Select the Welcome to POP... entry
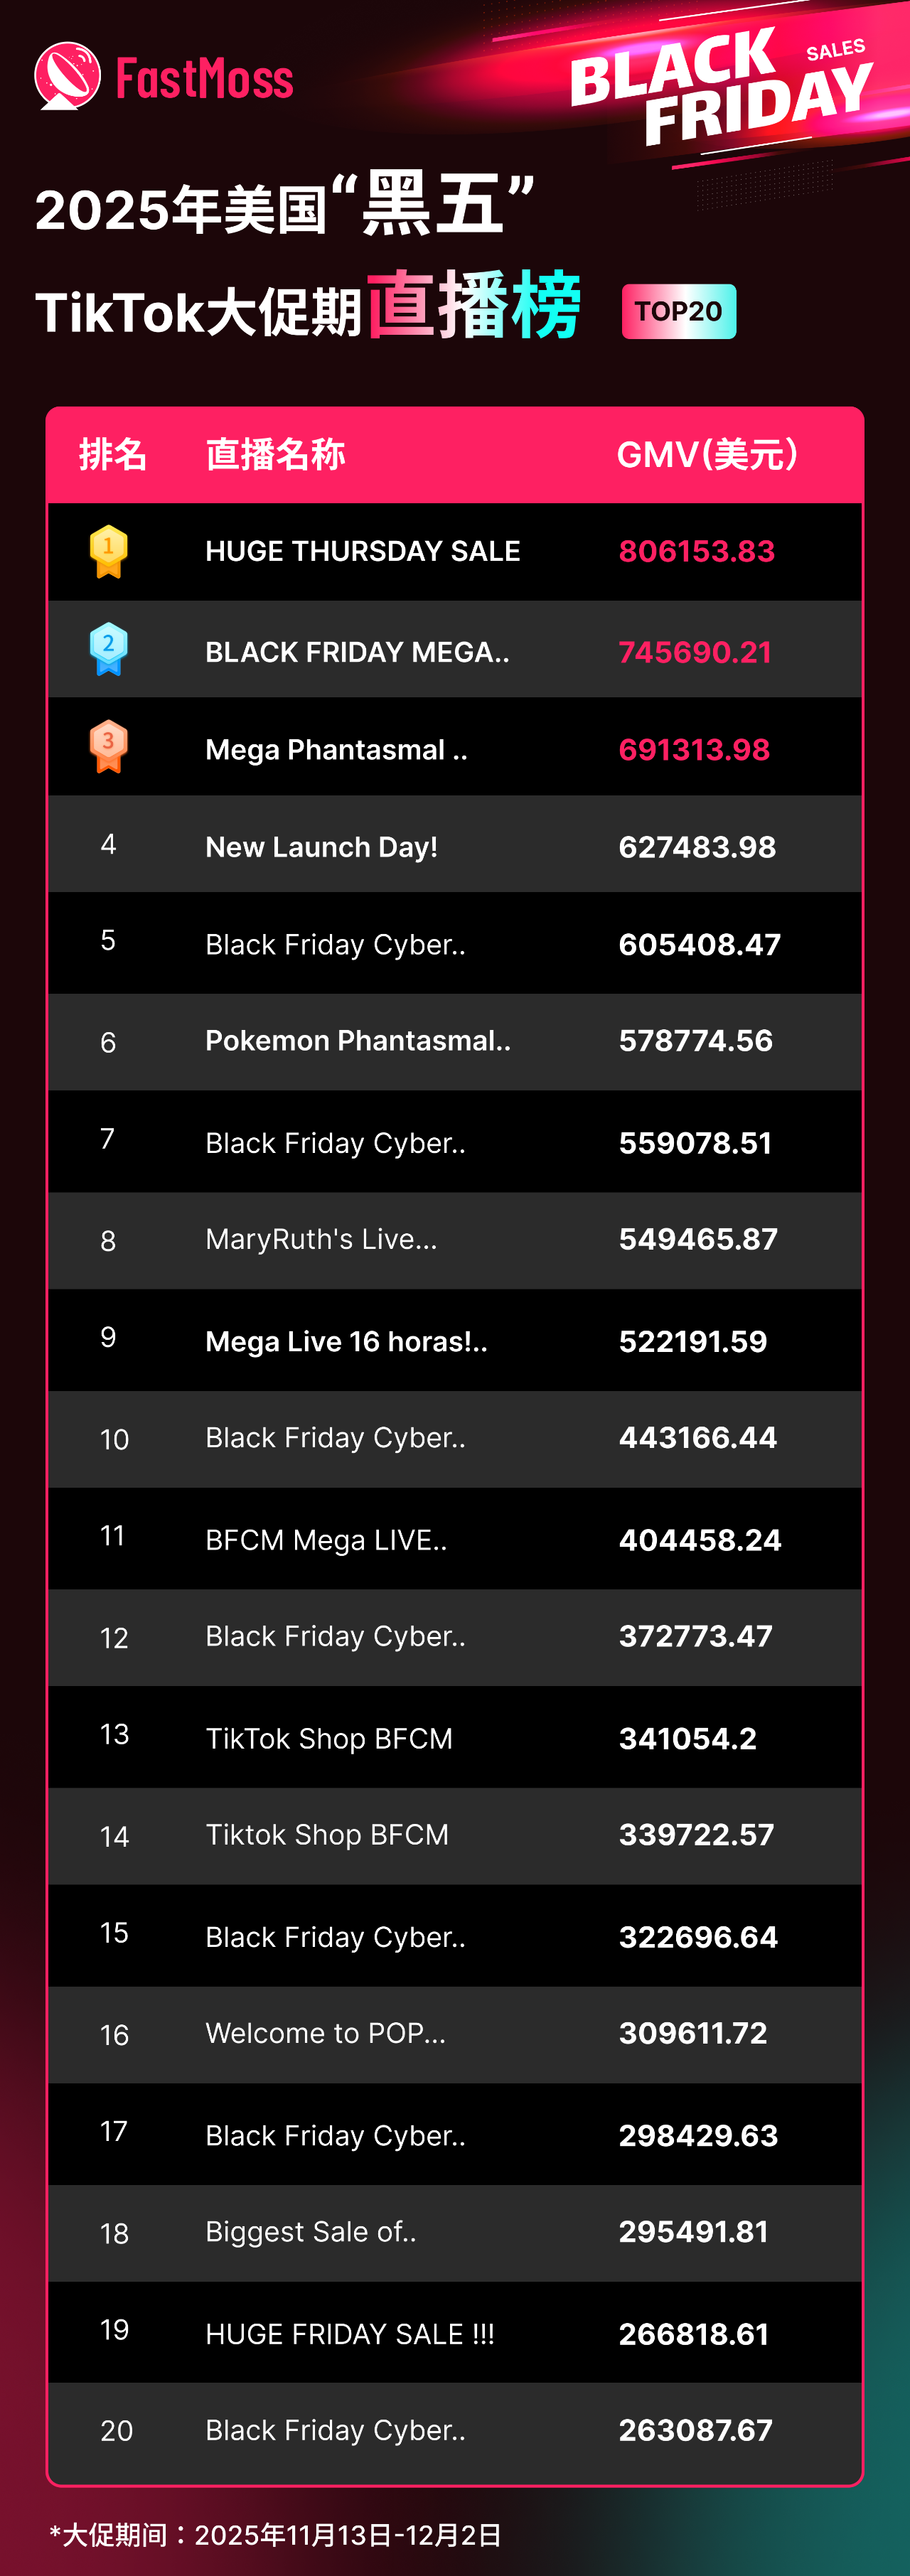This screenshot has height=2576, width=910. (x=325, y=2033)
